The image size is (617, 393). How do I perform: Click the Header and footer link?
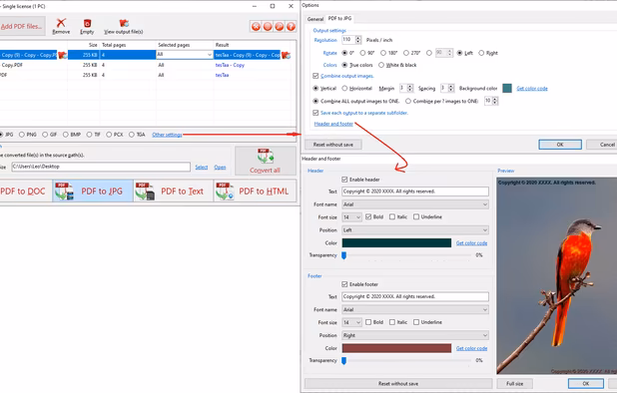(x=333, y=124)
